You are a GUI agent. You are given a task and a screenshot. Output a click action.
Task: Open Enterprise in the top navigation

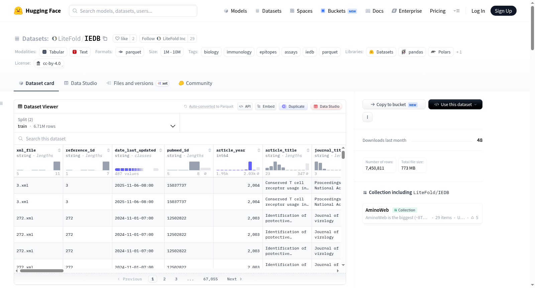click(407, 11)
